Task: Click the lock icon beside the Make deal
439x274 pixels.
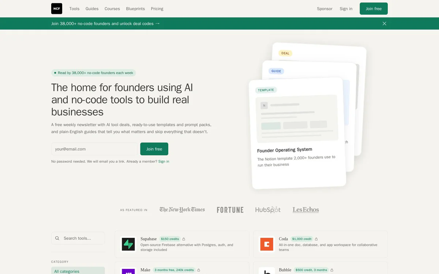Action: [199, 270]
